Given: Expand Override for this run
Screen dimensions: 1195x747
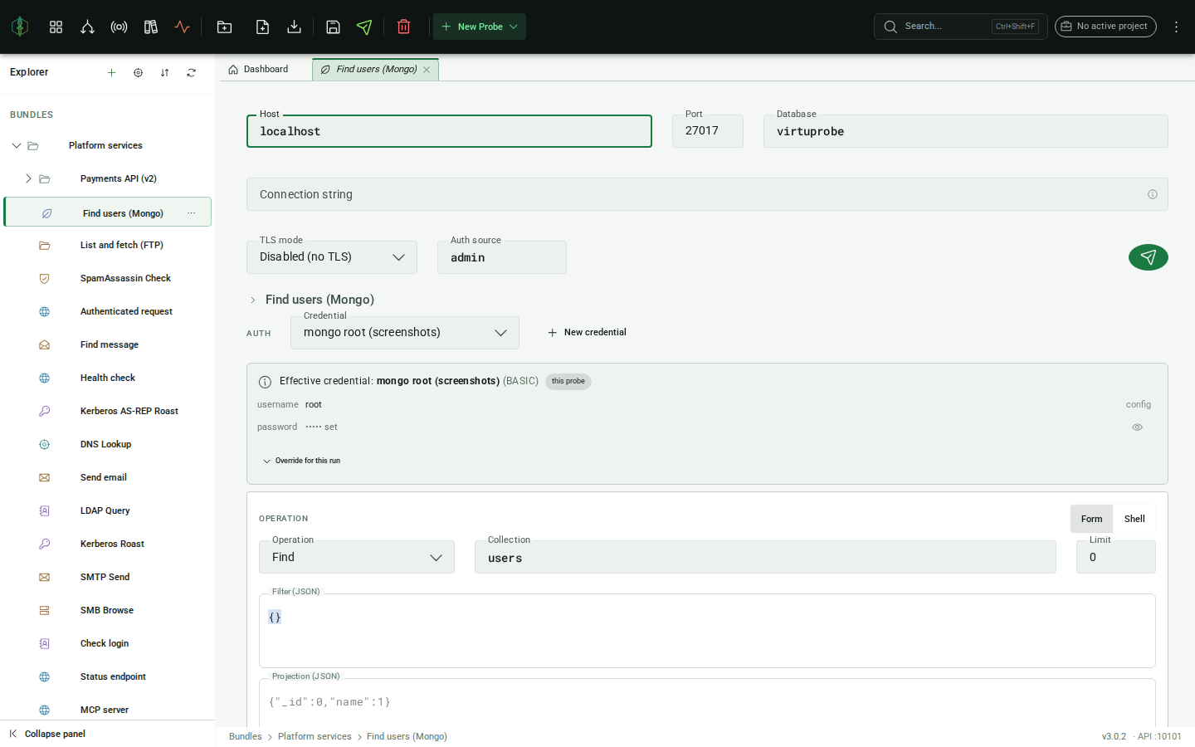Looking at the screenshot, I should pyautogui.click(x=301, y=461).
